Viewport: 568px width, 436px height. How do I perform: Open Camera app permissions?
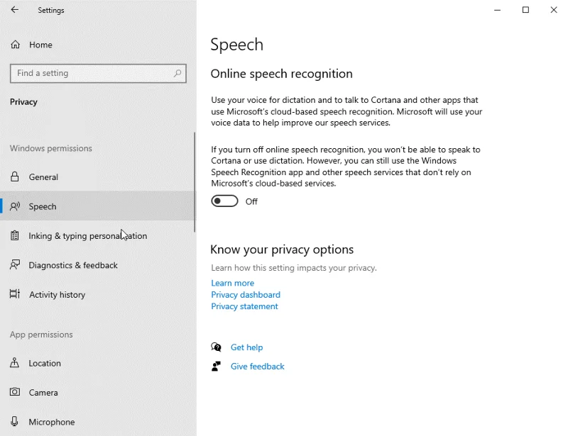pyautogui.click(x=97, y=392)
